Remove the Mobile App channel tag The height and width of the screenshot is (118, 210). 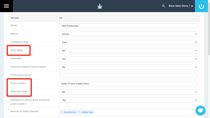79,112
